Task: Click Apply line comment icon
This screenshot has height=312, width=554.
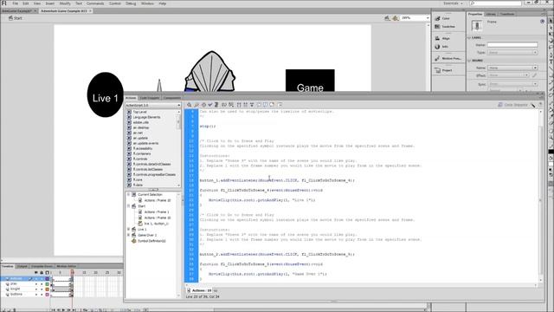Action: click(x=266, y=105)
